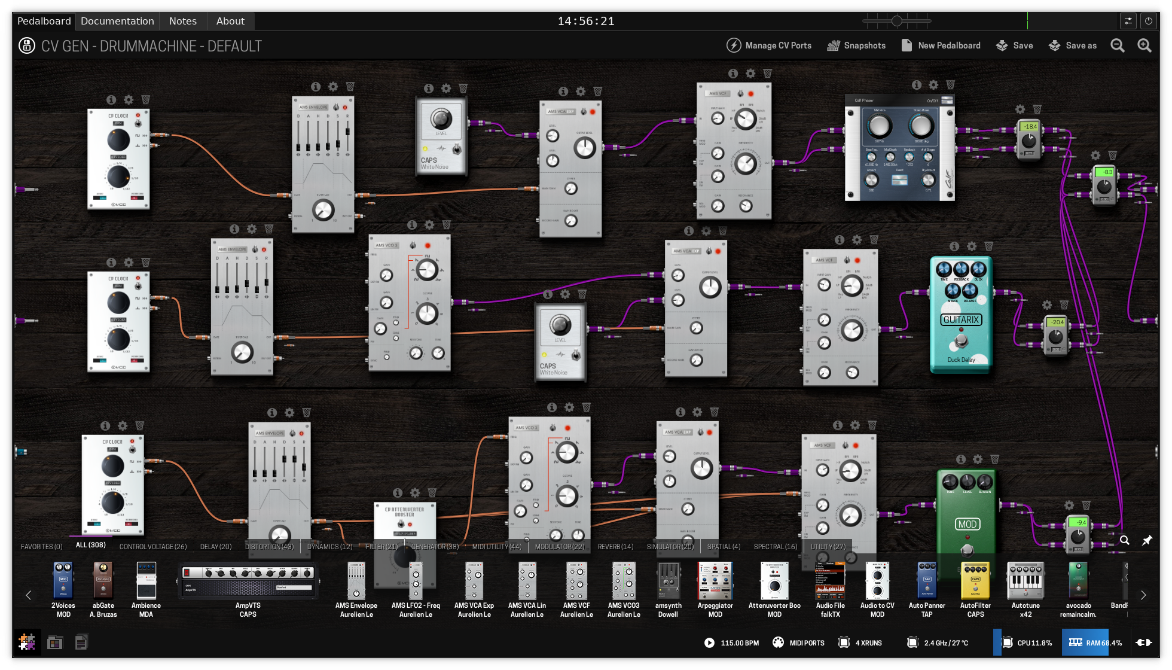1172x670 pixels.
Task: Click the top bar horizontal slider knob
Action: tap(896, 21)
